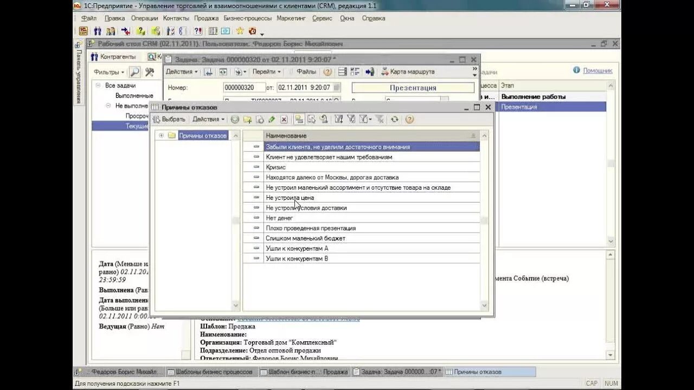Image resolution: width=694 pixels, height=390 pixels.
Task: Open Действия dropdown in refusal reasons window
Action: [209, 119]
